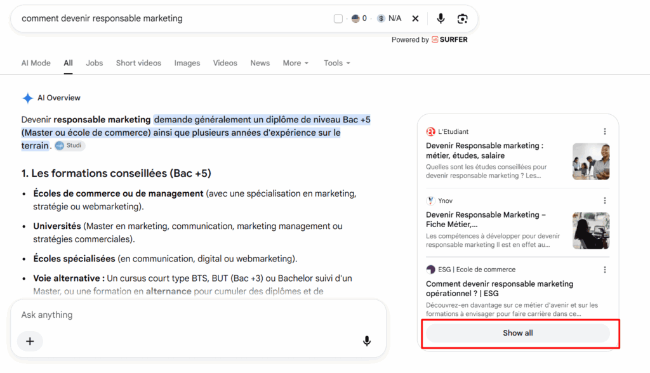Open options menu for the L'Etudiant source
650x373 pixels.
click(x=605, y=131)
